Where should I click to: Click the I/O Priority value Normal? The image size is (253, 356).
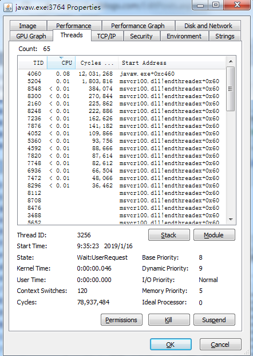pos(208,280)
